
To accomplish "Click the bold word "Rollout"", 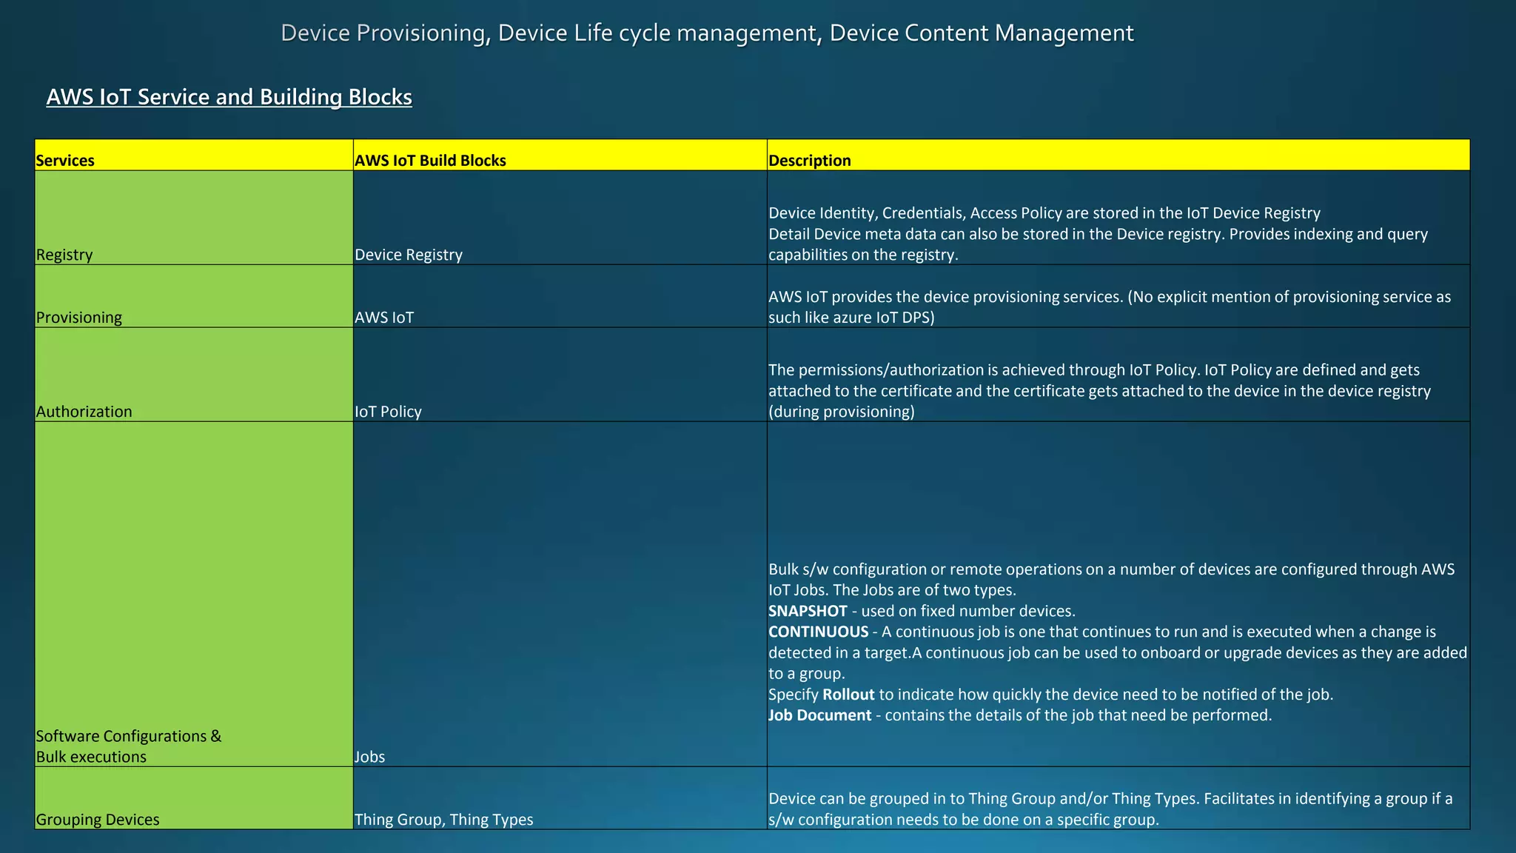I will [x=848, y=695].
